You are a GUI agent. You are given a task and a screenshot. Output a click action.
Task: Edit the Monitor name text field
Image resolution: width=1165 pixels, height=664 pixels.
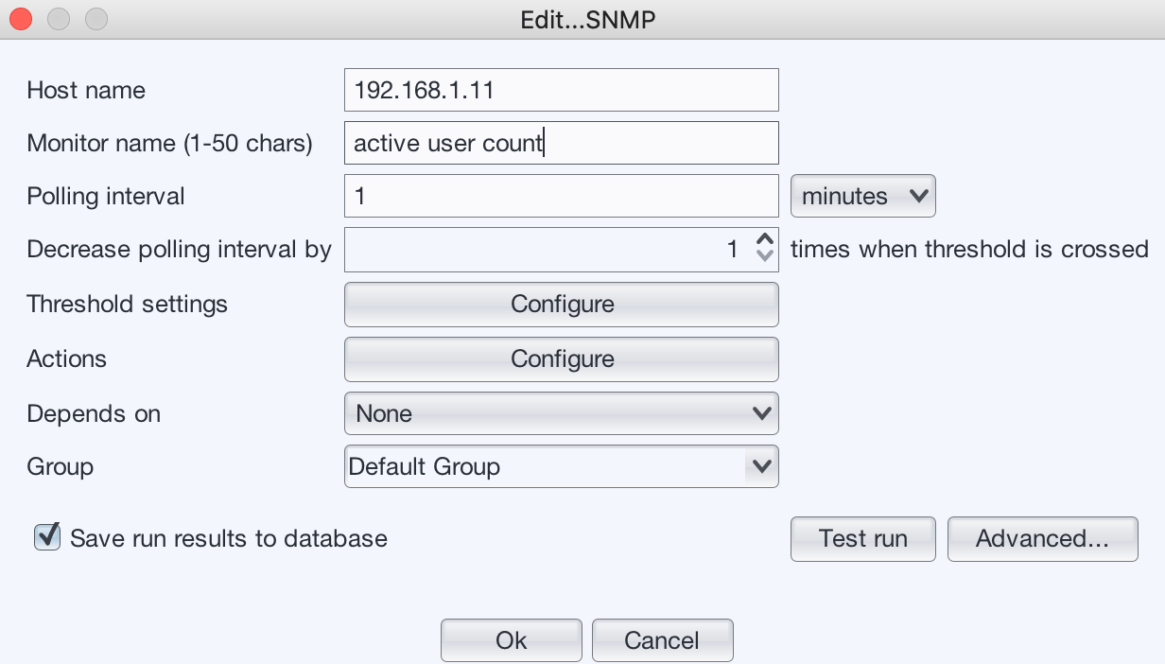tap(562, 143)
